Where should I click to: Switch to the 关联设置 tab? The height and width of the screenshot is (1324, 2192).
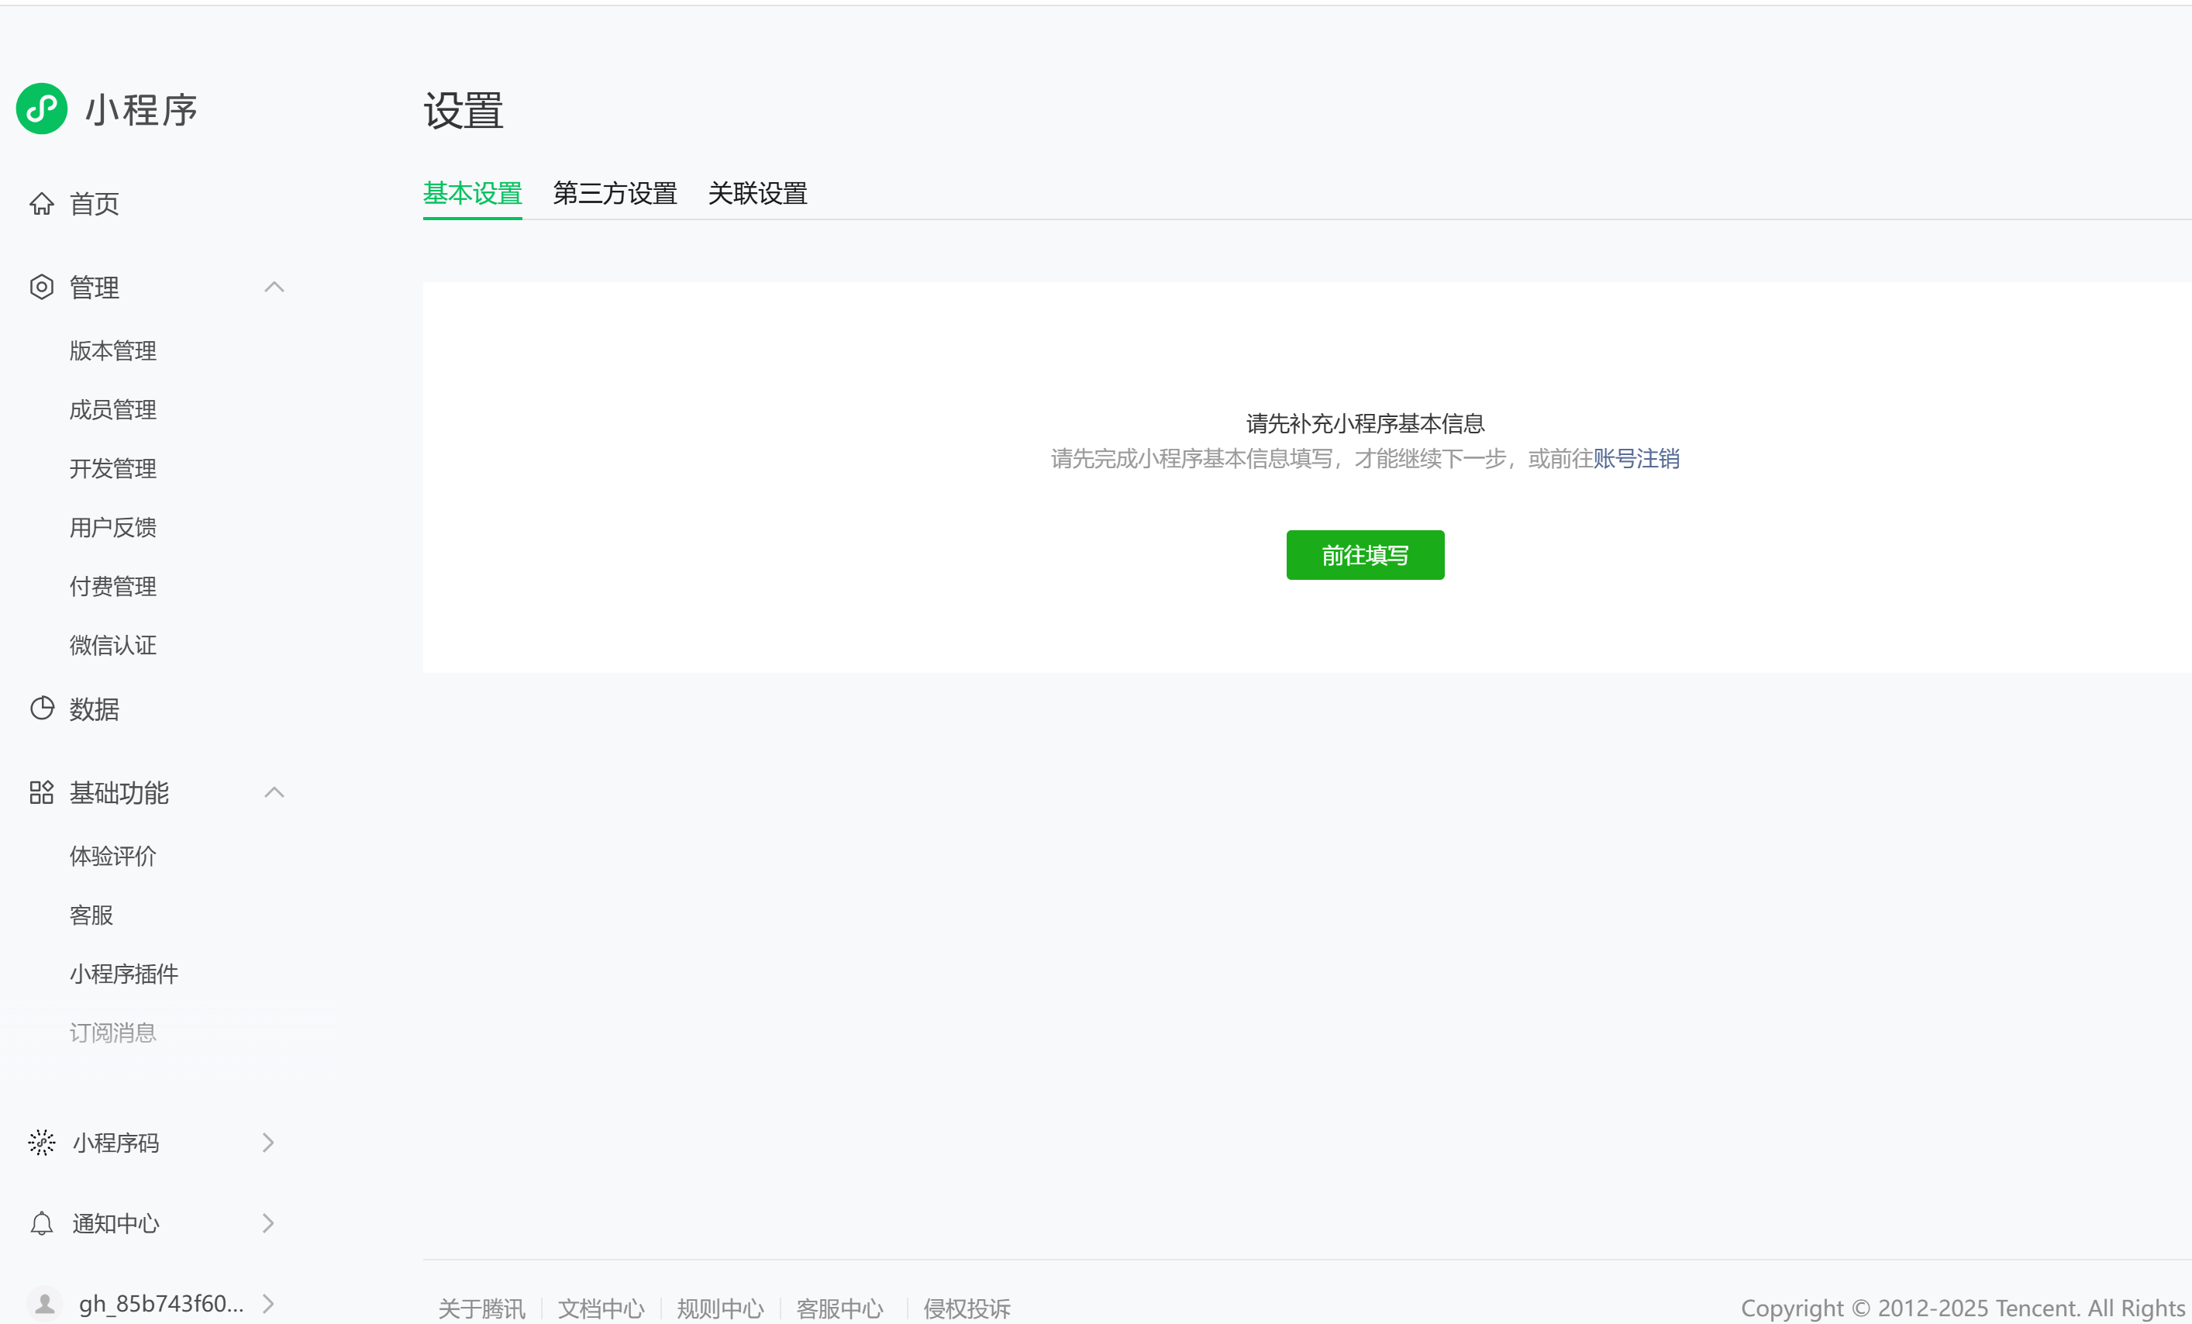point(757,193)
